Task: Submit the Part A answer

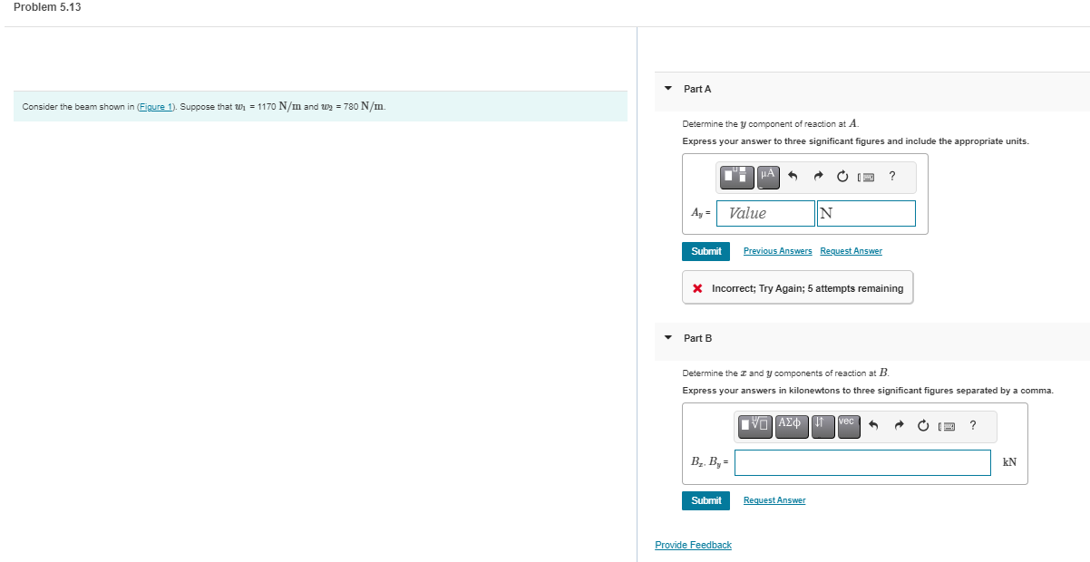Action: tap(706, 251)
